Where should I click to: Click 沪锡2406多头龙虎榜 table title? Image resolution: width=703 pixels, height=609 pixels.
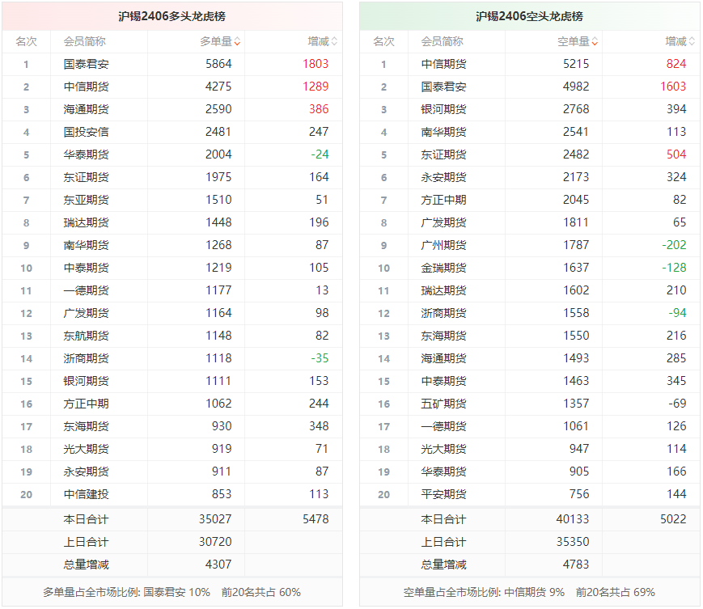point(172,17)
